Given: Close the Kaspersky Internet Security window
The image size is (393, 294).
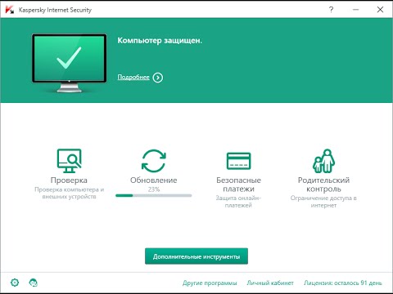Looking at the screenshot, I should click(x=380, y=10).
